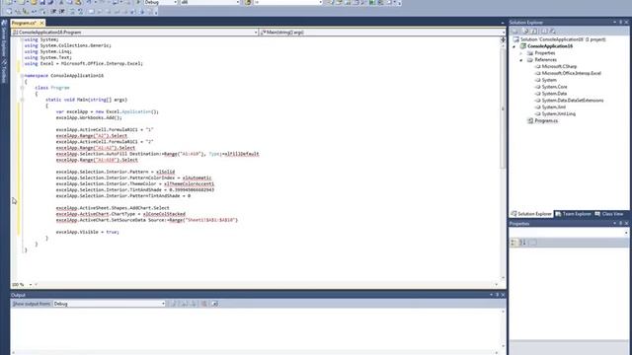Click Property Pages icon in Properties panel
632x355 pixels.
(533, 243)
